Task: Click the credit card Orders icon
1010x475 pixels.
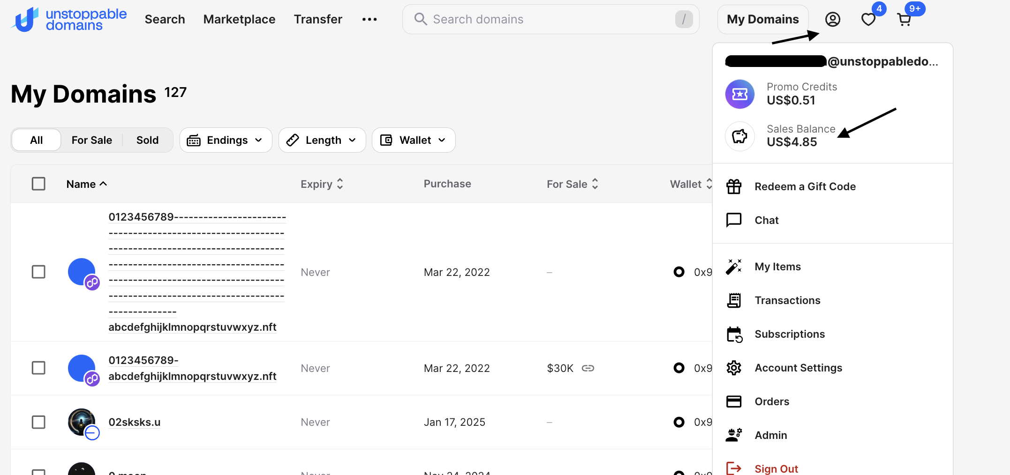Action: 734,401
